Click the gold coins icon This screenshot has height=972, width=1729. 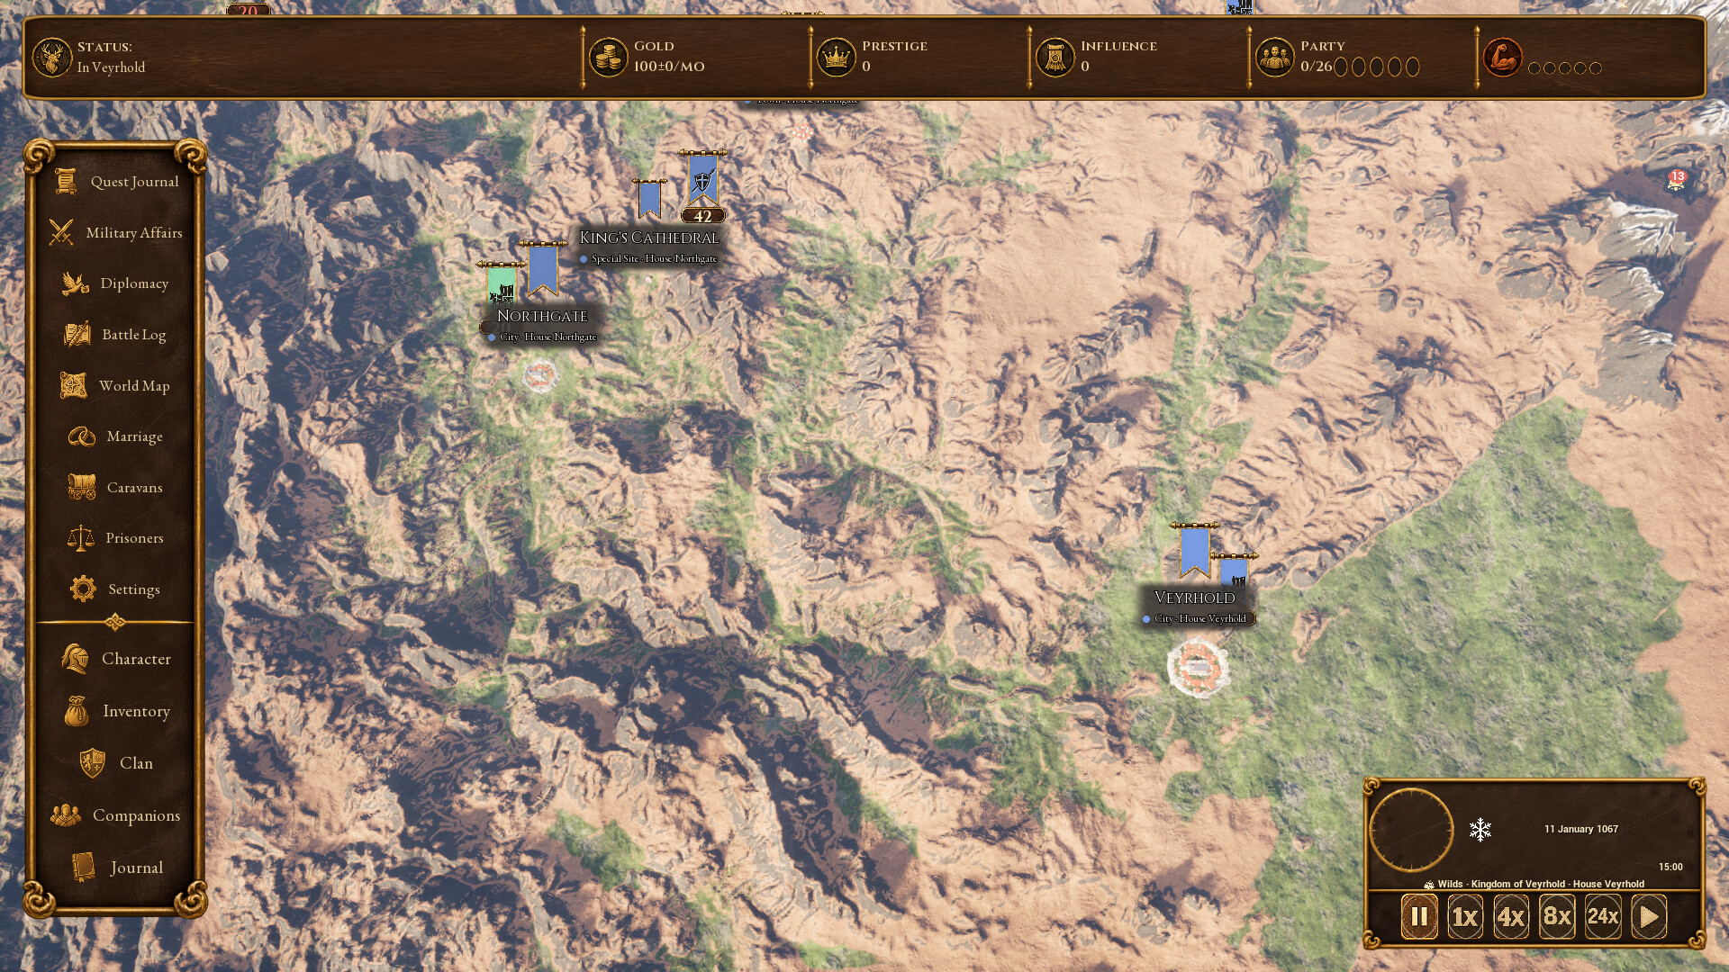pos(609,58)
